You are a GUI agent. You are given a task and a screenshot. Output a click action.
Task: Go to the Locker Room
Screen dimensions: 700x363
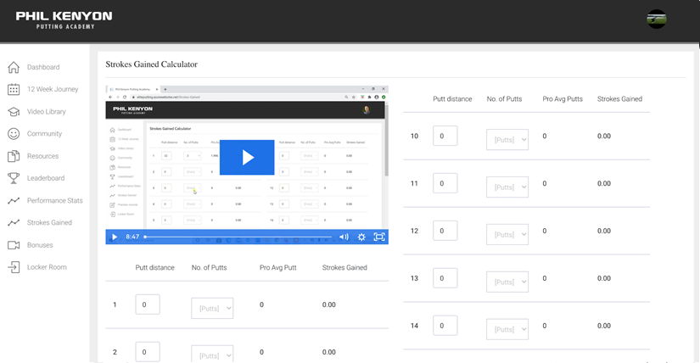47,267
